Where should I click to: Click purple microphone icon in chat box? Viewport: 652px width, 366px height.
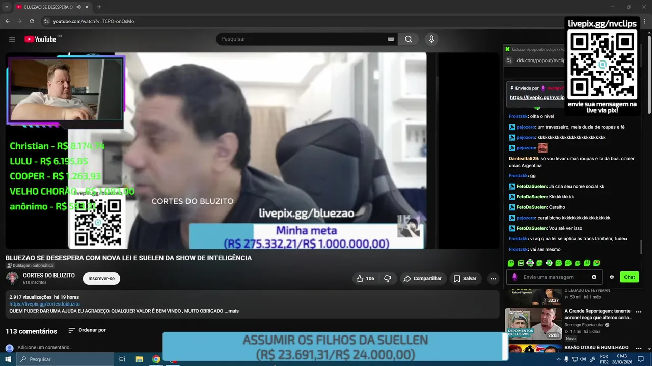514,277
